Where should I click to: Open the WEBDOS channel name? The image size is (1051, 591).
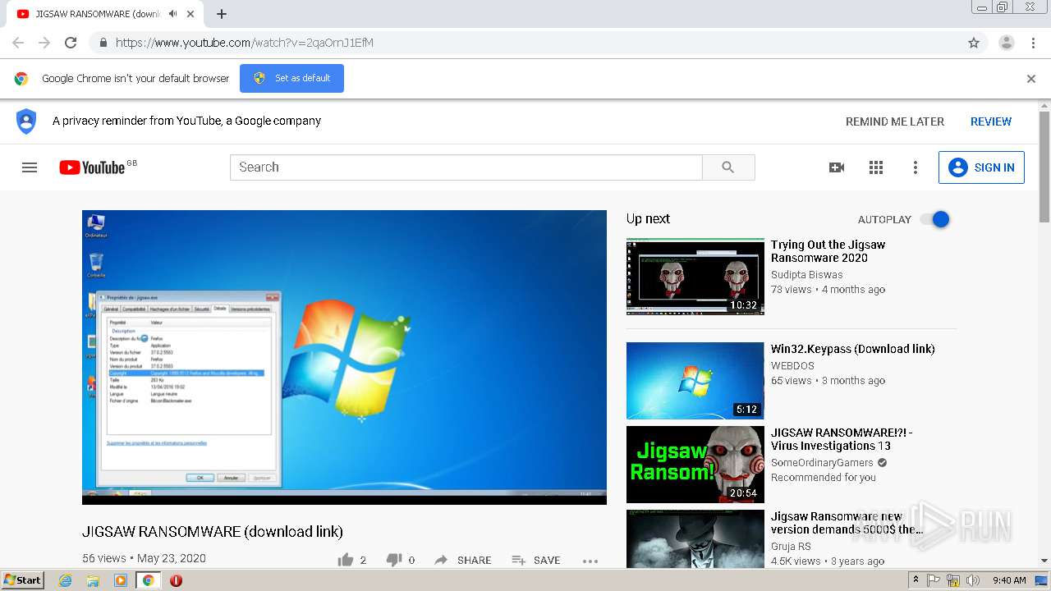pyautogui.click(x=792, y=365)
